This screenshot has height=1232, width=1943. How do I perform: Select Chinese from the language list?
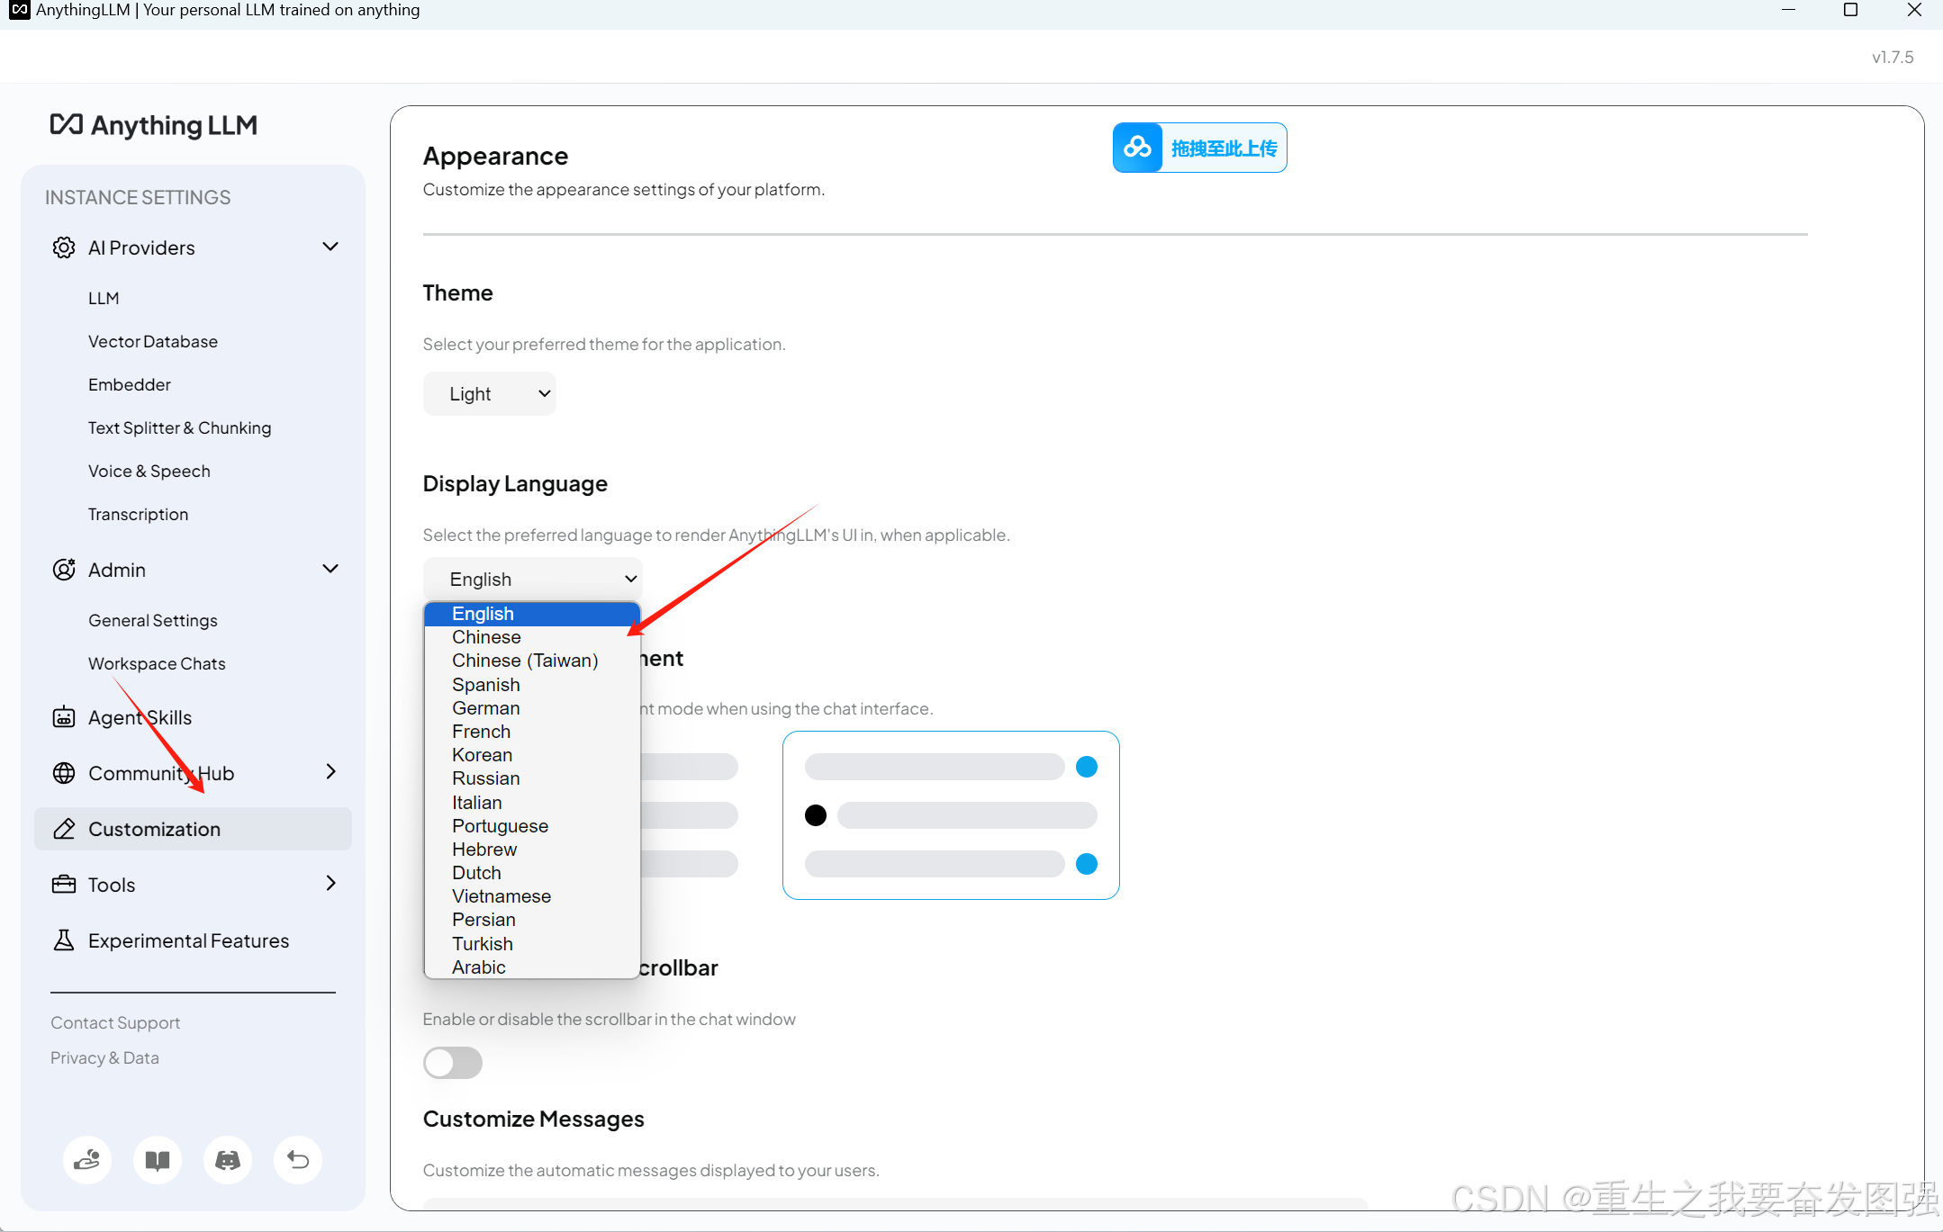[x=486, y=637]
